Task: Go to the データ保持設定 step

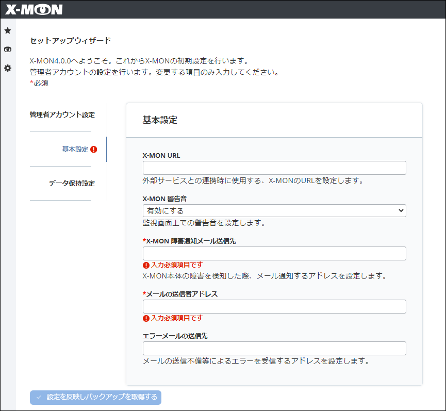Action: 72,184
